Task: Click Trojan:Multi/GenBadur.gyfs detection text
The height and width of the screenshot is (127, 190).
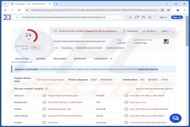Action: (63, 96)
